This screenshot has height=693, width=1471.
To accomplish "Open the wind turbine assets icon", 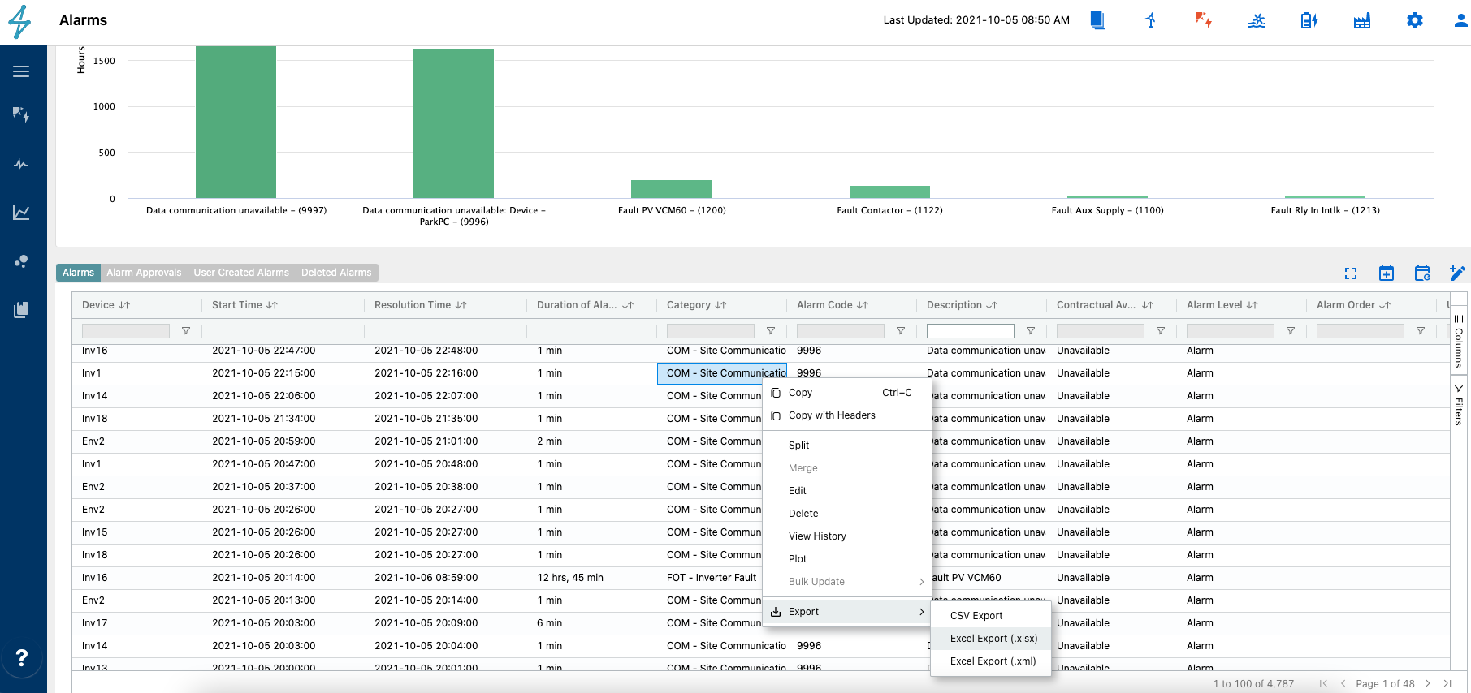I will 1150,20.
